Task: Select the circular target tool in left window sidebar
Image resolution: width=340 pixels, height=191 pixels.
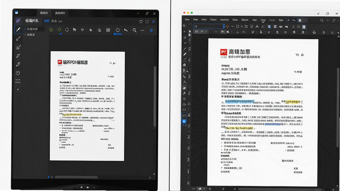Action: pos(18,73)
